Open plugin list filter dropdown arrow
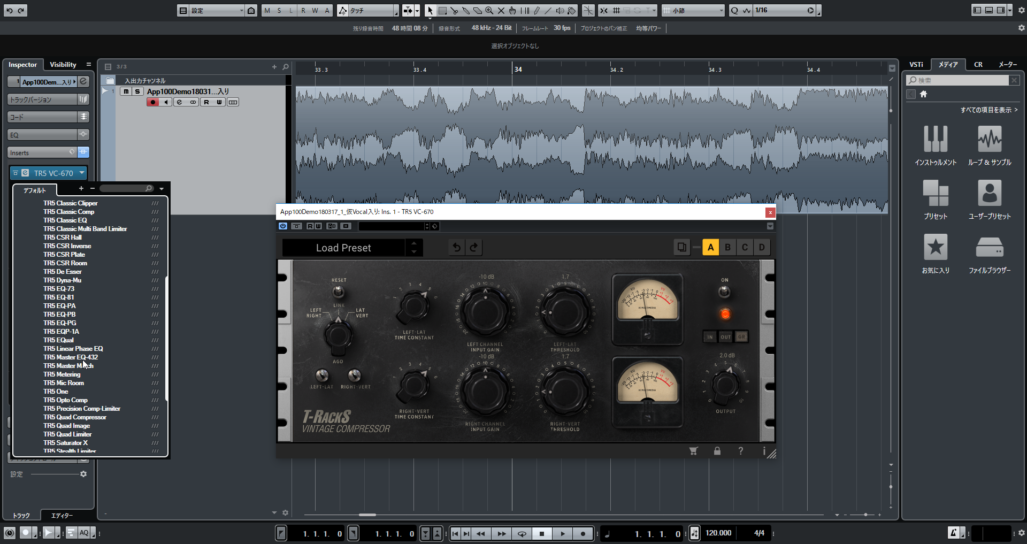 coord(162,188)
